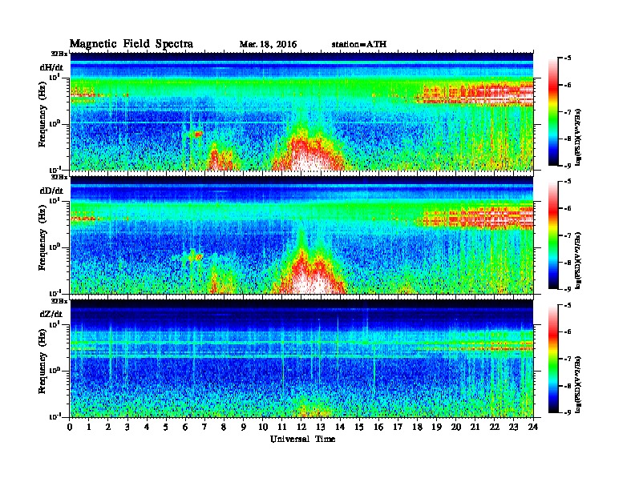Click hour 22 on the time axis
Screen dimensions: 635x490
pyautogui.click(x=495, y=427)
